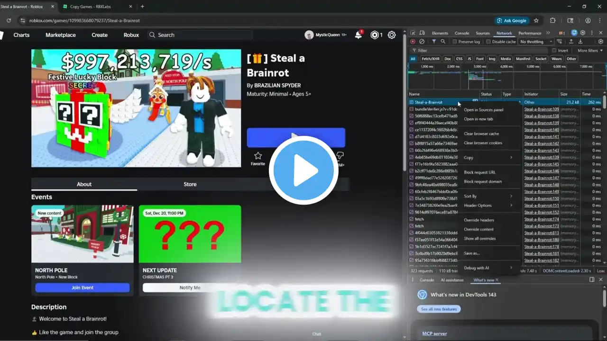This screenshot has height=341, width=607.
Task: Open Roblox settings gear in the navbar
Action: 392,35
